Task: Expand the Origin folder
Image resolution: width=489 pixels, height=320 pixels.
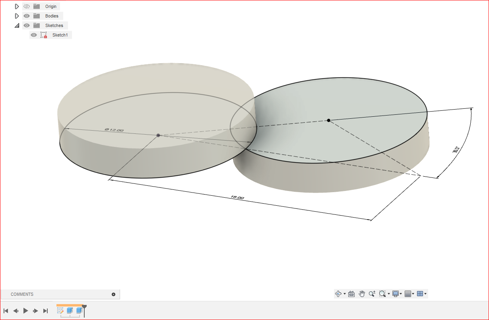Action: pos(17,6)
